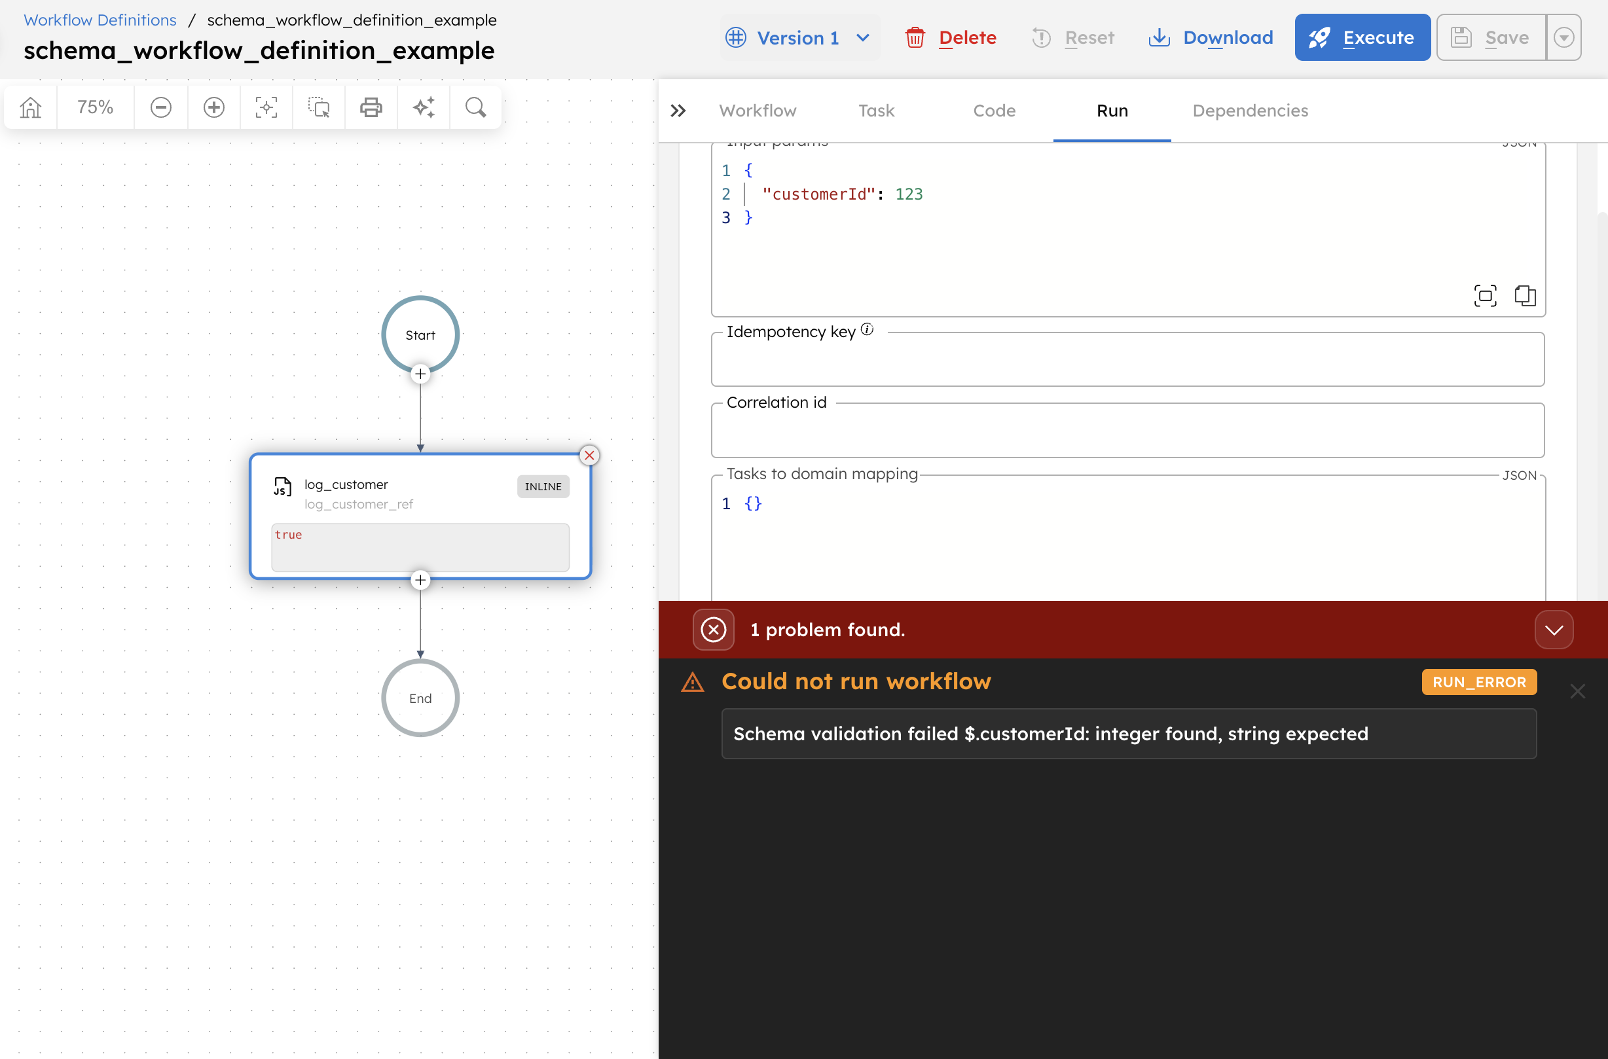Image resolution: width=1608 pixels, height=1059 pixels.
Task: Collapse the problem found error banner
Action: click(1553, 629)
